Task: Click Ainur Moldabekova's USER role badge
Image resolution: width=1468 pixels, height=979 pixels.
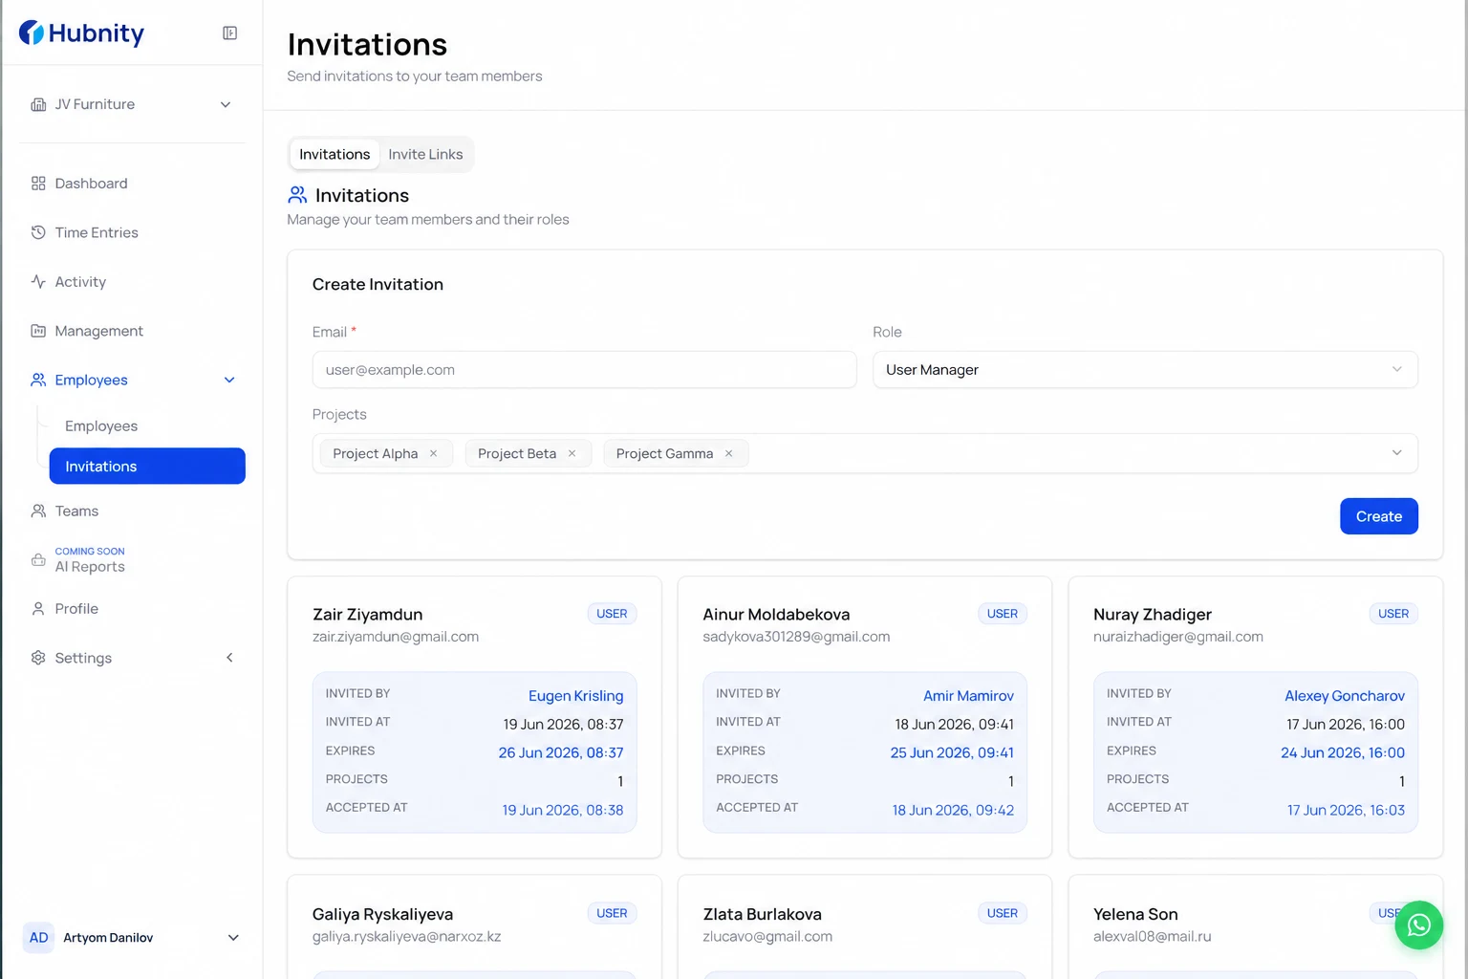Action: pyautogui.click(x=1003, y=614)
